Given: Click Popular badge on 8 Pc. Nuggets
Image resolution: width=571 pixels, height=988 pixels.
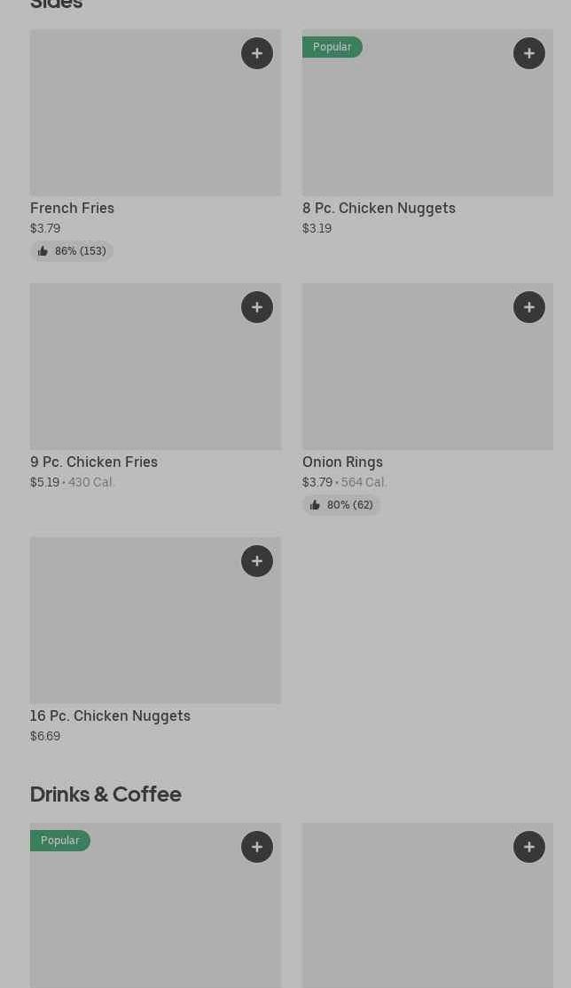Looking at the screenshot, I should point(332,47).
